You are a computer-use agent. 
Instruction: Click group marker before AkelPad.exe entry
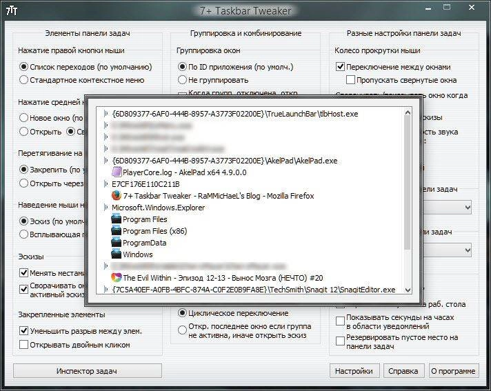106,161
